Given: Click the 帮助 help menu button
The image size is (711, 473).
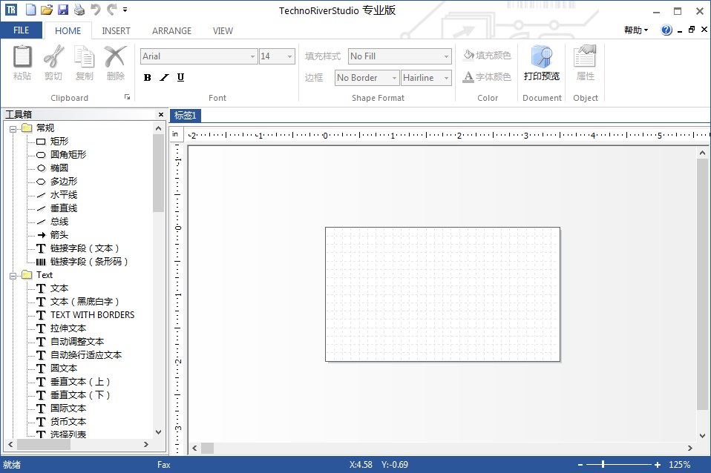Looking at the screenshot, I should click(635, 30).
